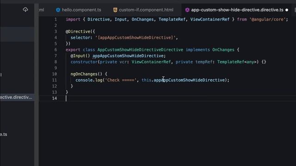Click line number 1 in gutter
The height and width of the screenshot is (166, 296).
(x=55, y=19)
